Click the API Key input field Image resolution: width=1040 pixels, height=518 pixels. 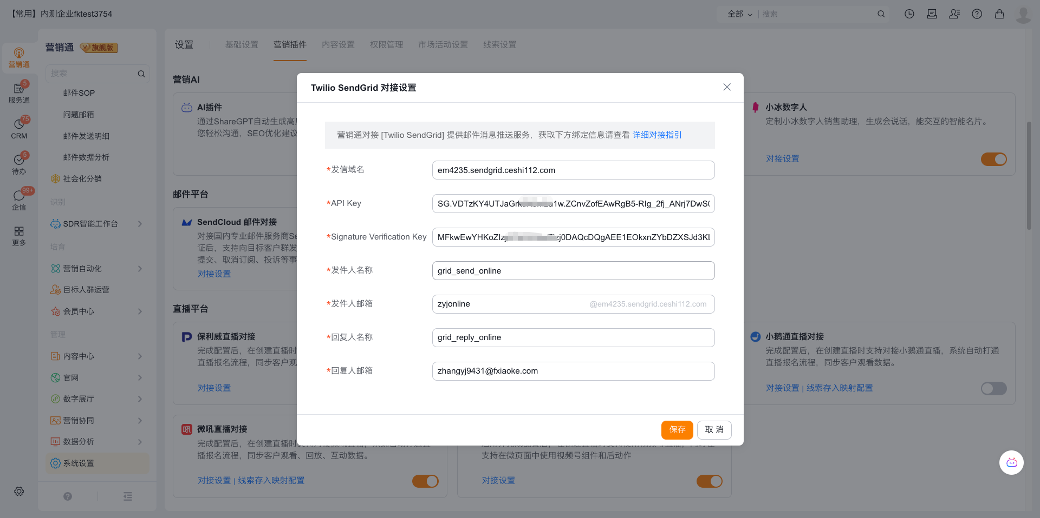(573, 204)
